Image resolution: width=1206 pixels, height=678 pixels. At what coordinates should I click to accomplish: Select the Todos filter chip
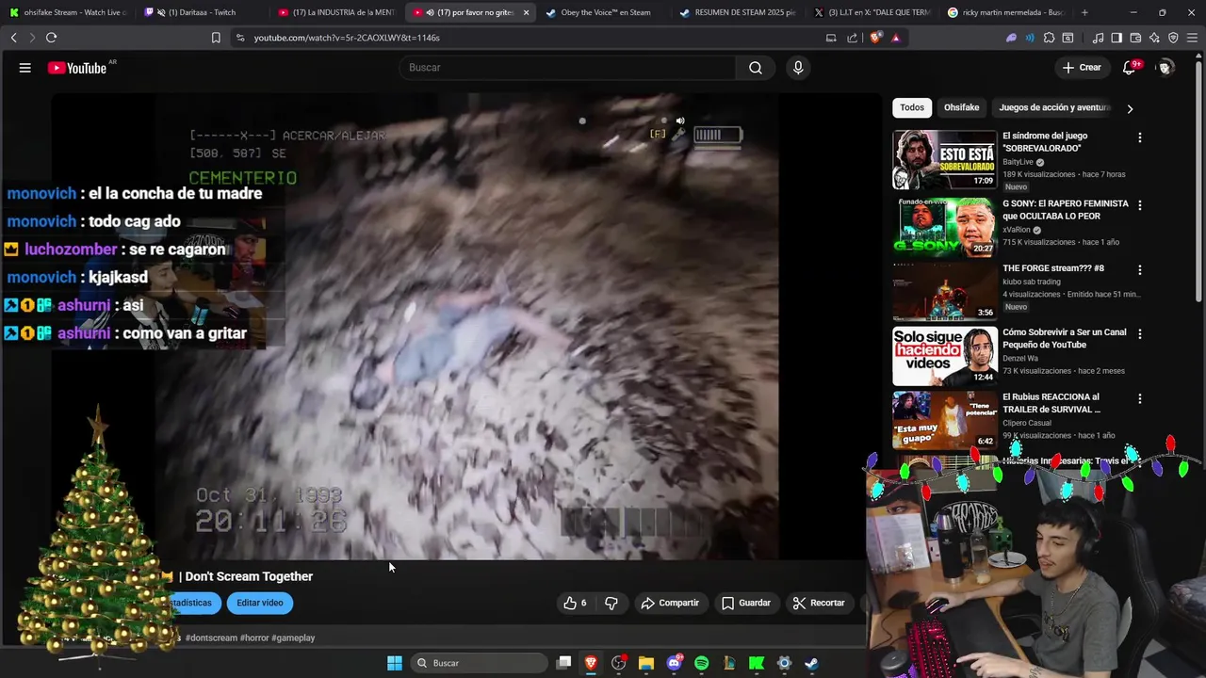click(912, 107)
